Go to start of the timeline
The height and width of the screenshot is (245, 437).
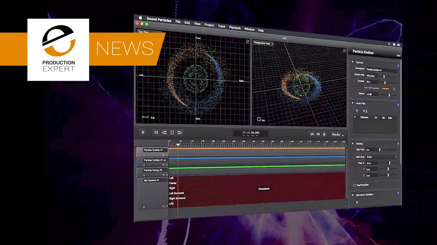tap(156, 132)
